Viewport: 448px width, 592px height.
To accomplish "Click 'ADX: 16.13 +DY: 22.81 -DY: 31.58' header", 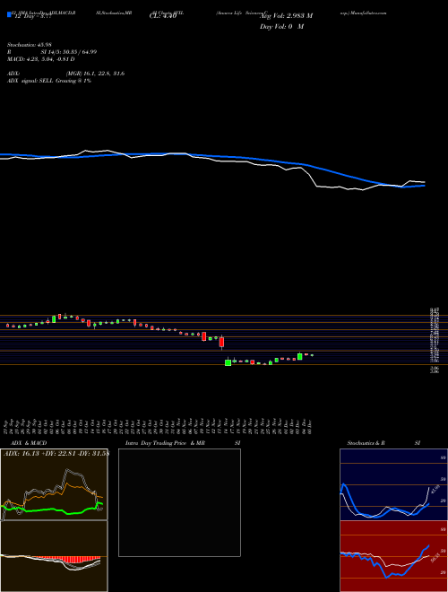I will [56, 454].
